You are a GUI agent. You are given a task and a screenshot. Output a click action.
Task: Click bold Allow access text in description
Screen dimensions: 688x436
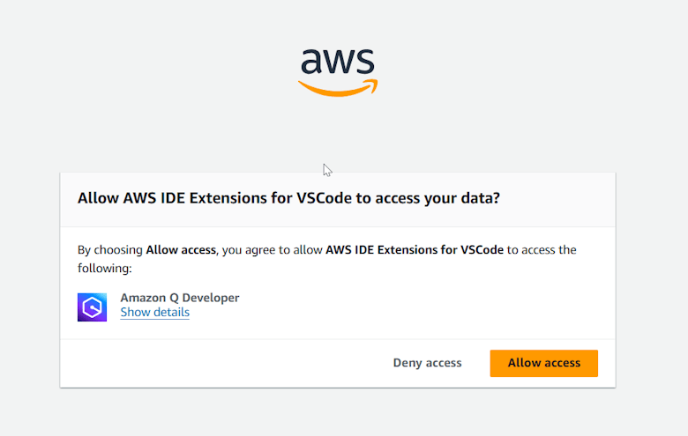coord(181,250)
